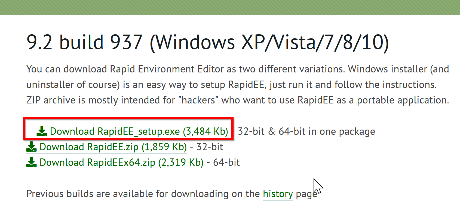This screenshot has width=460, height=208.
Task: Click the "- 64-bit" label after RapidEEx64.zip
Action: coord(223,163)
